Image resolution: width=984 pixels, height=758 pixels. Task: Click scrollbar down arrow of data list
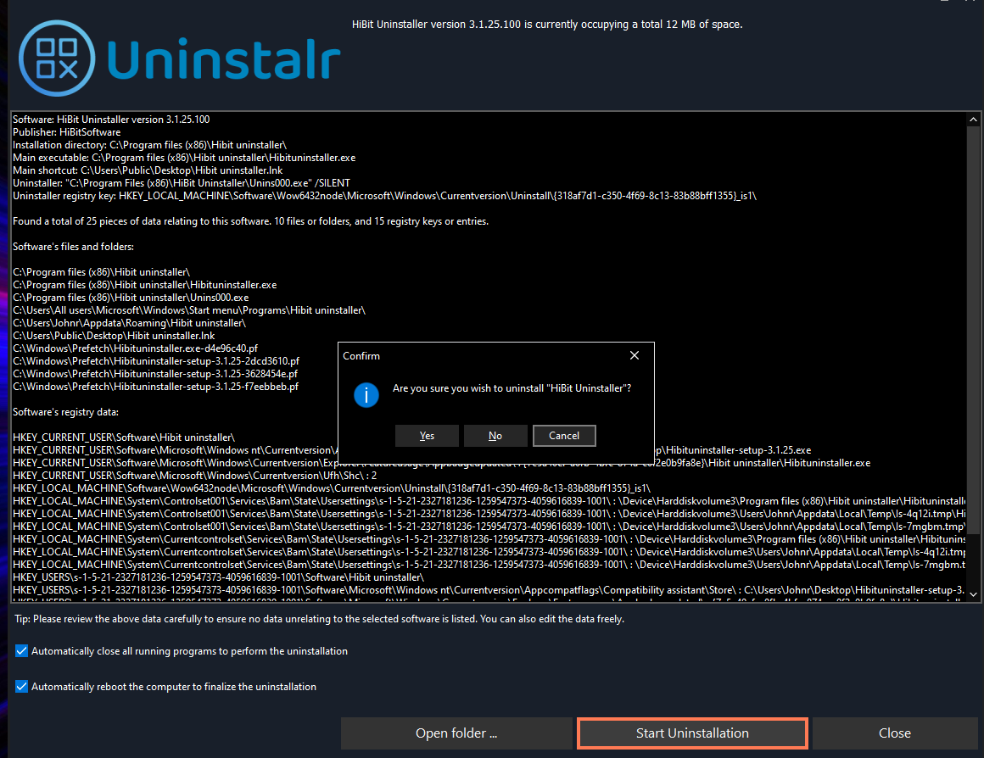973,594
